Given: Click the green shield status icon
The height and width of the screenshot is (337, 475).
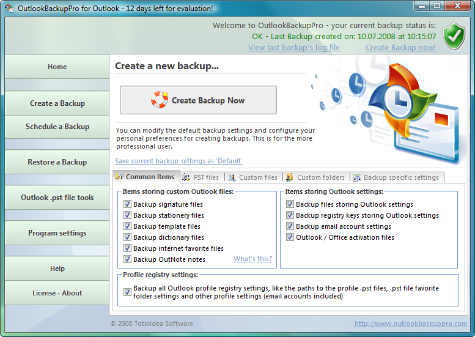Looking at the screenshot, I should coord(454,37).
